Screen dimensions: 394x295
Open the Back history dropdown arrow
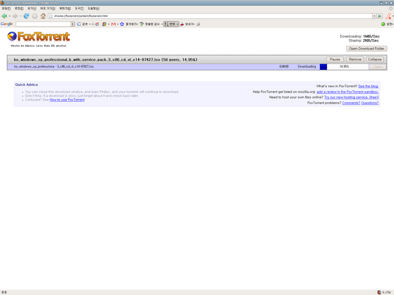pos(10,16)
